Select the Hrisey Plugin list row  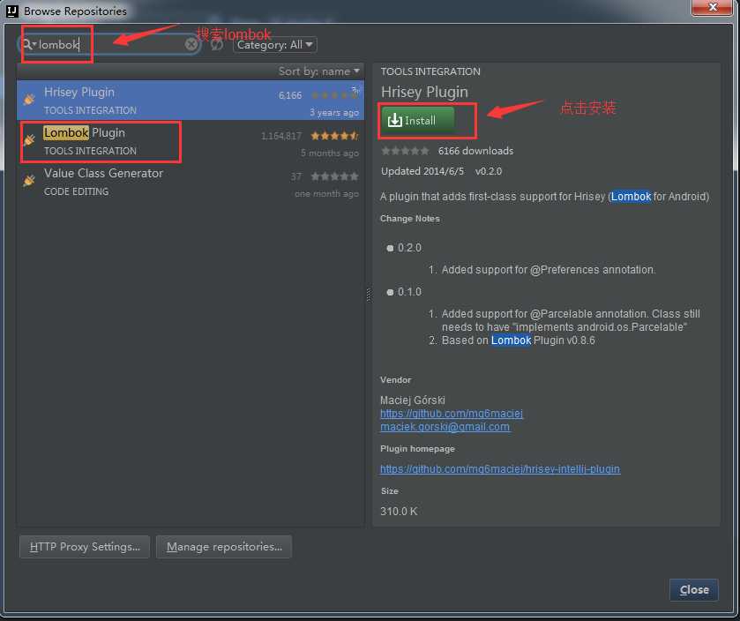[x=191, y=100]
